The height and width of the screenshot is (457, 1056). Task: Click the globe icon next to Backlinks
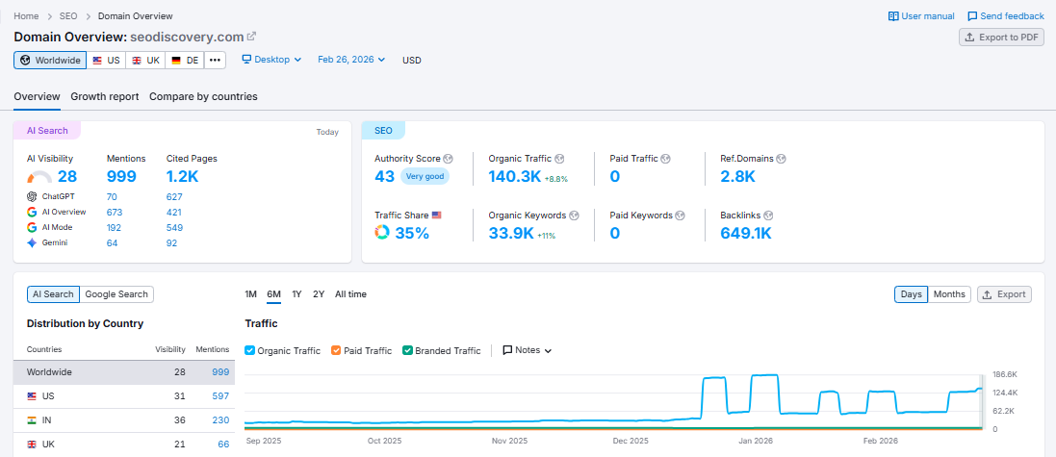coord(768,216)
